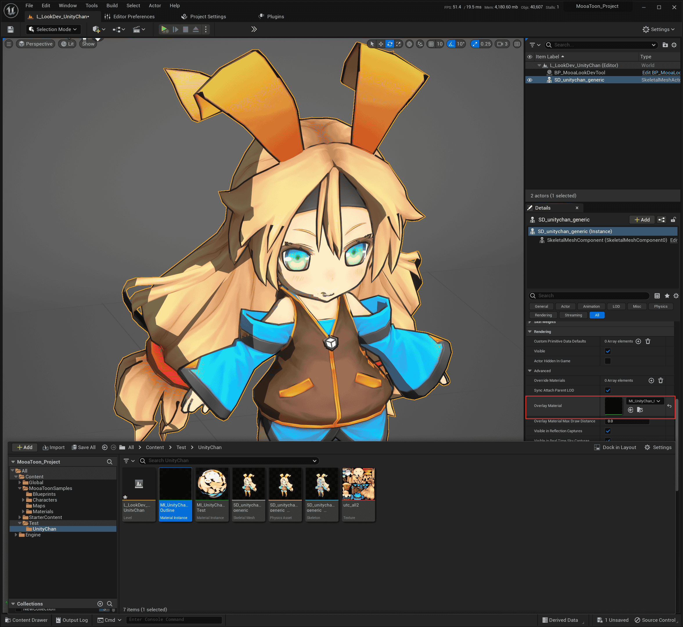The height and width of the screenshot is (627, 683).
Task: Toggle Sync Attach Parent LOD checkbox
Action: click(x=608, y=390)
